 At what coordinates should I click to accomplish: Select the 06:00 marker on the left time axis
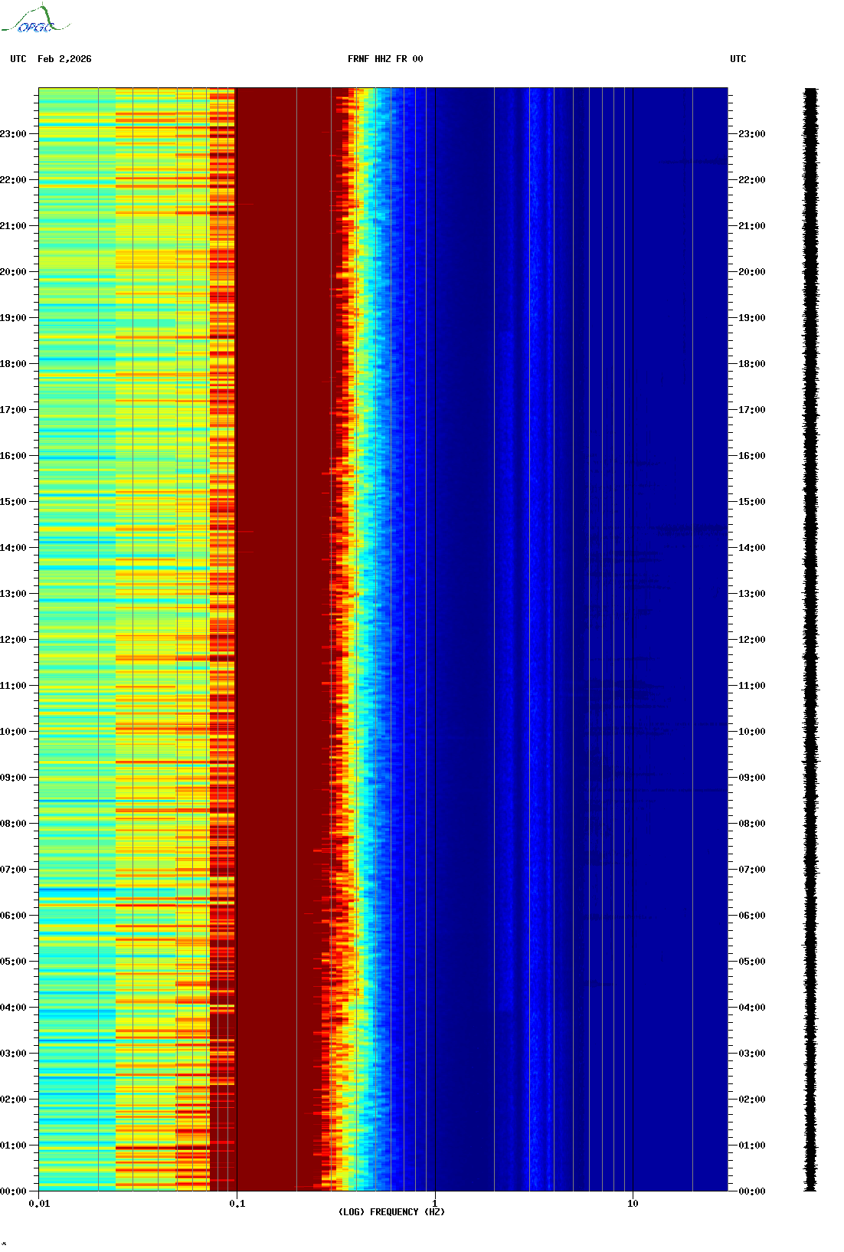(14, 916)
